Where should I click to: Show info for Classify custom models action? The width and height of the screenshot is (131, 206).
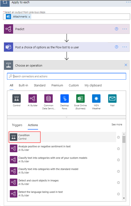click(118, 160)
